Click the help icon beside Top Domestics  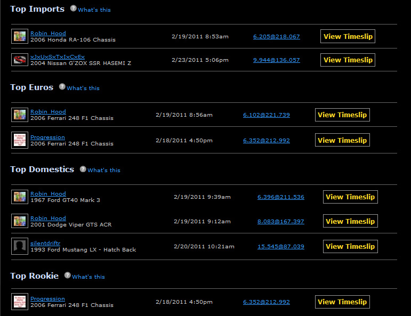click(83, 169)
